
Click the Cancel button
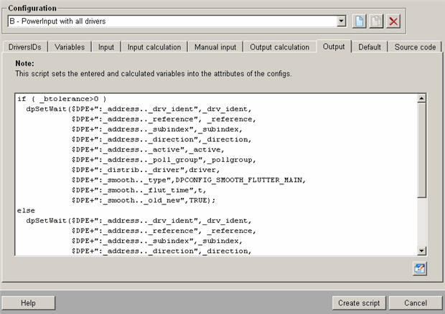coord(416,303)
